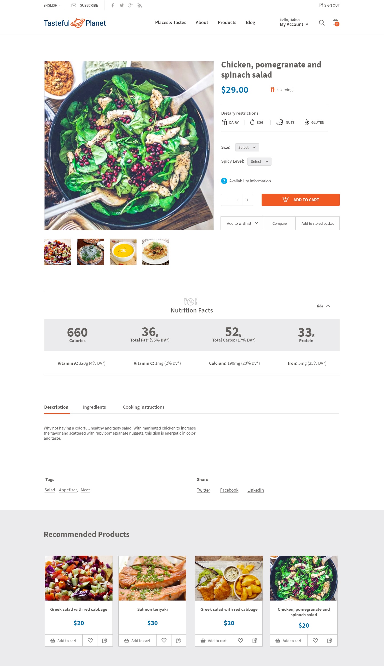Click the Availability information question icon

(x=224, y=181)
